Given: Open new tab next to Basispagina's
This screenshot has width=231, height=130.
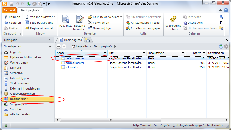Looking at the screenshot, I should (x=87, y=40).
